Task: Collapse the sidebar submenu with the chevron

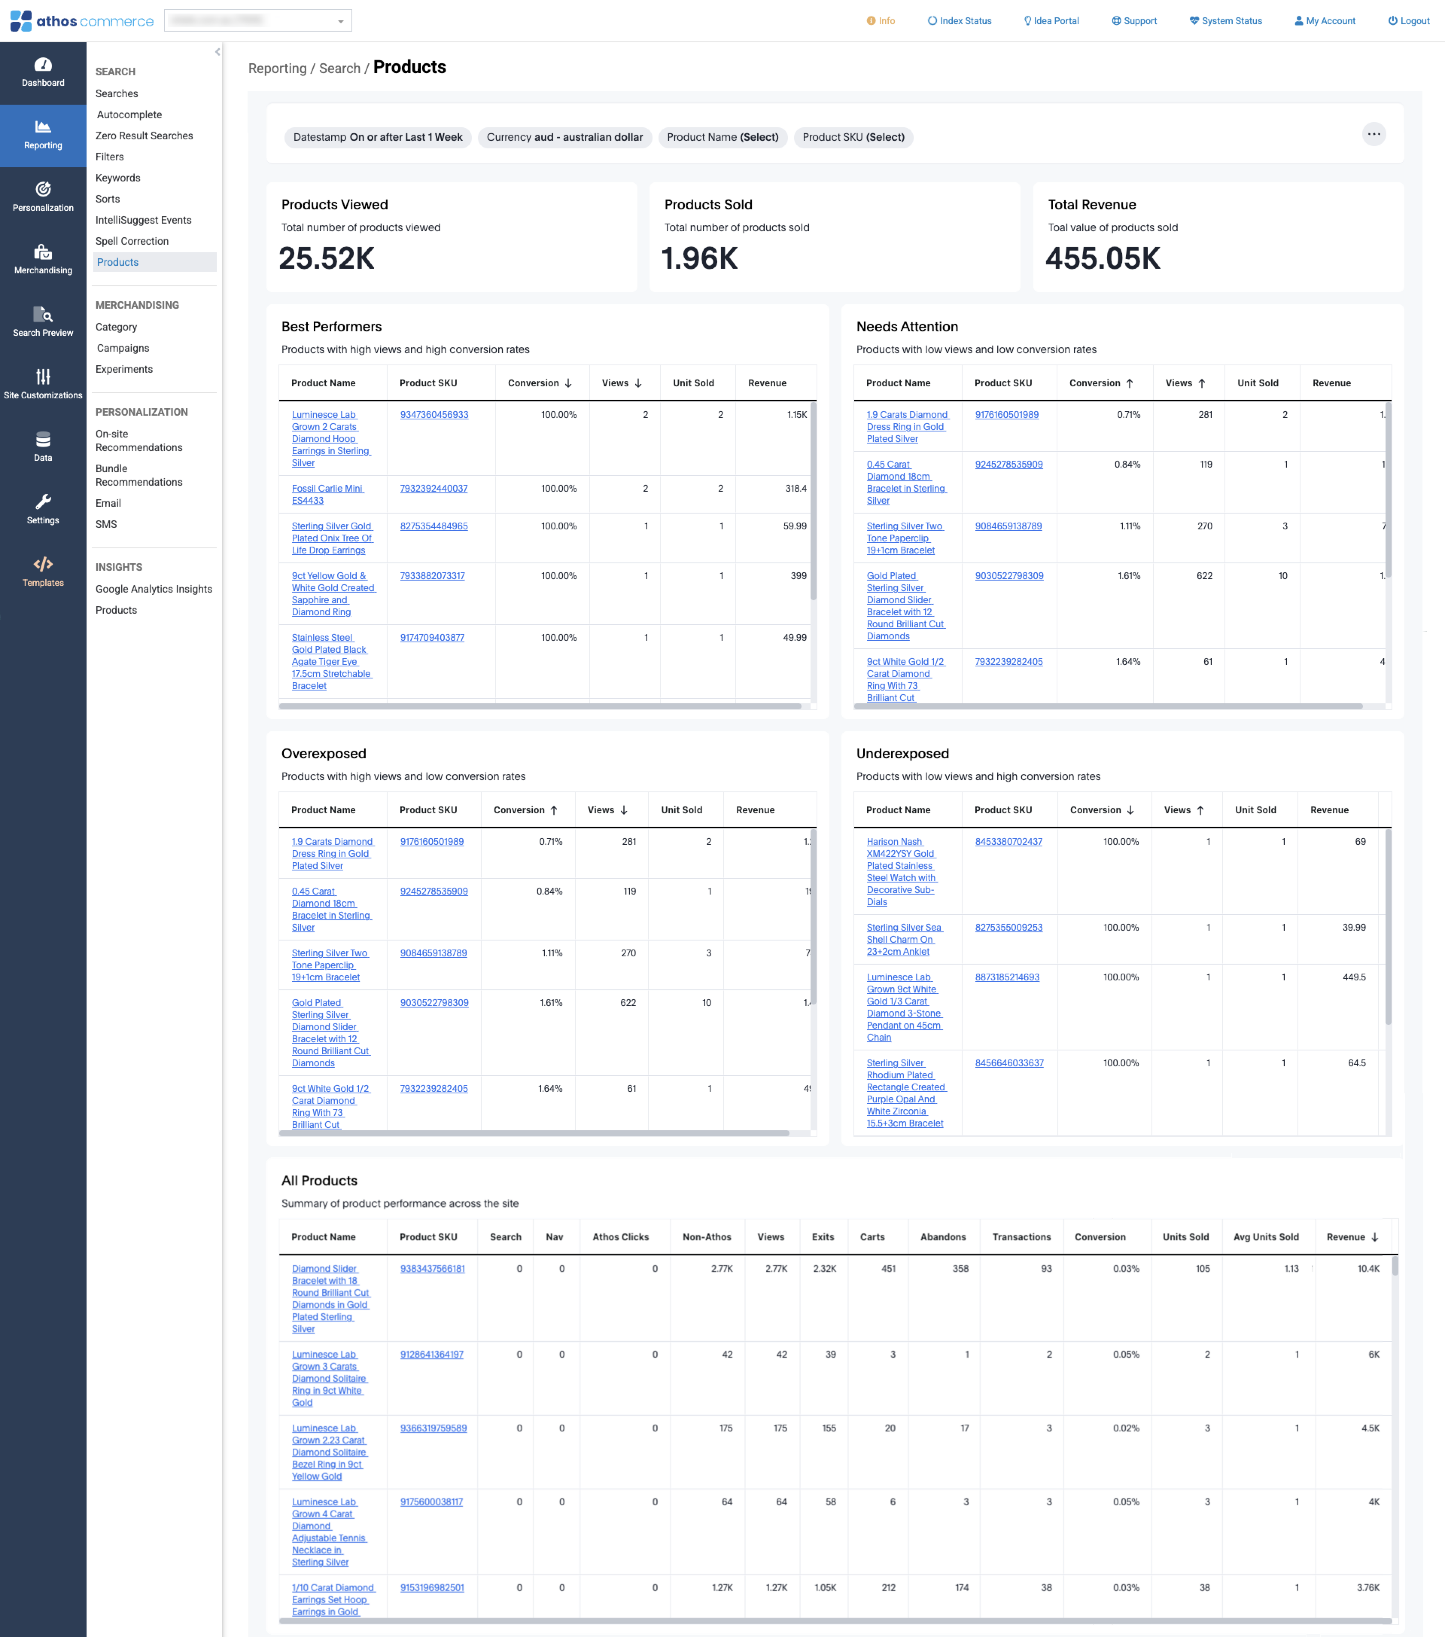Action: pos(217,52)
